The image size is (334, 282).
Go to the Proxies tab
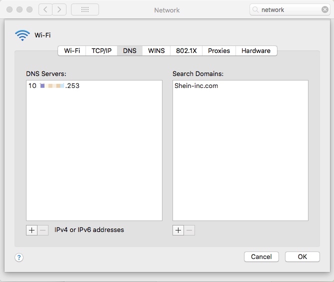point(219,50)
